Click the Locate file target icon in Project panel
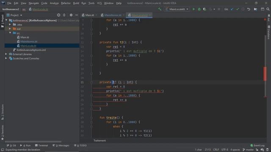 tap(58, 15)
